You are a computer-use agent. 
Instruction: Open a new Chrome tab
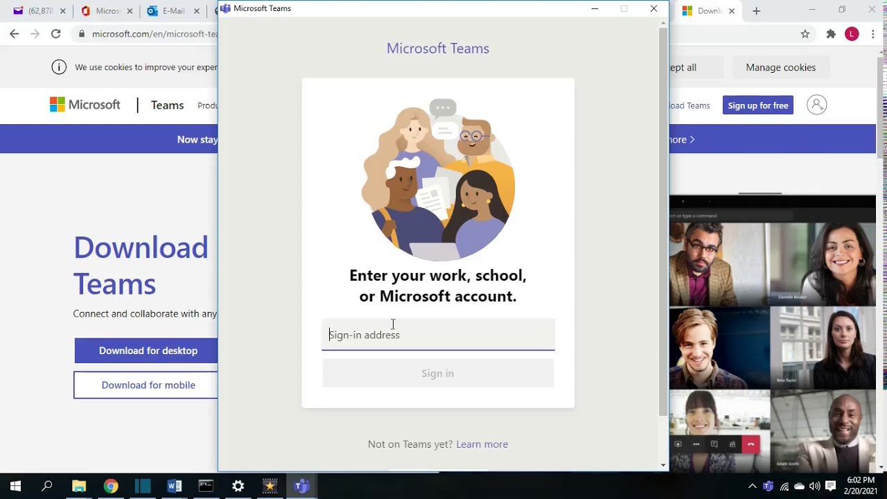(x=756, y=11)
